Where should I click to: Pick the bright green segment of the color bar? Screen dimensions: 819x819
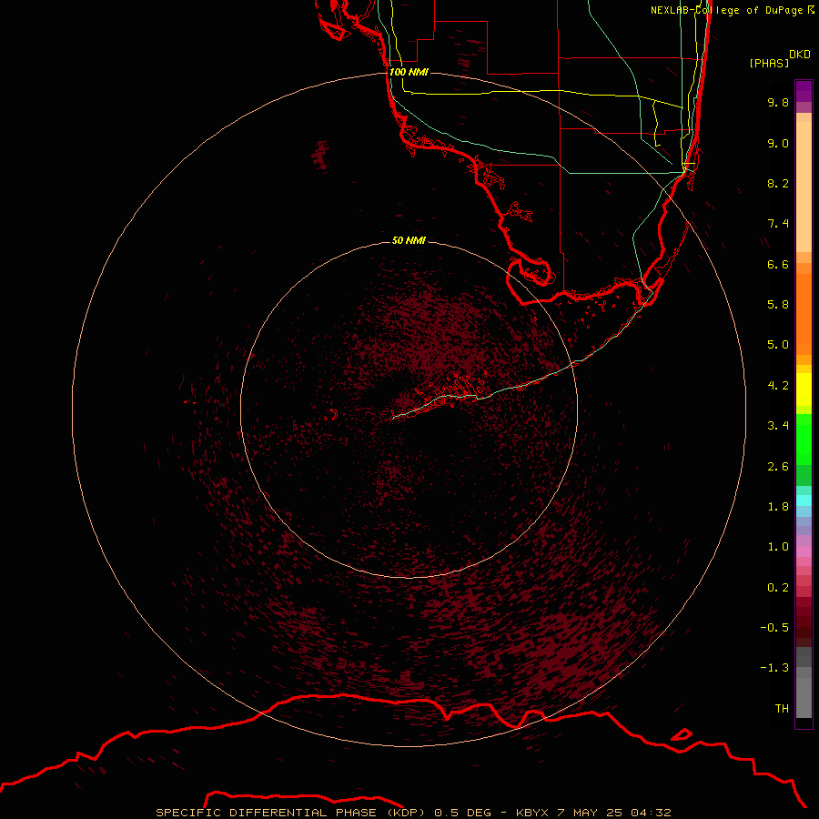[x=804, y=439]
